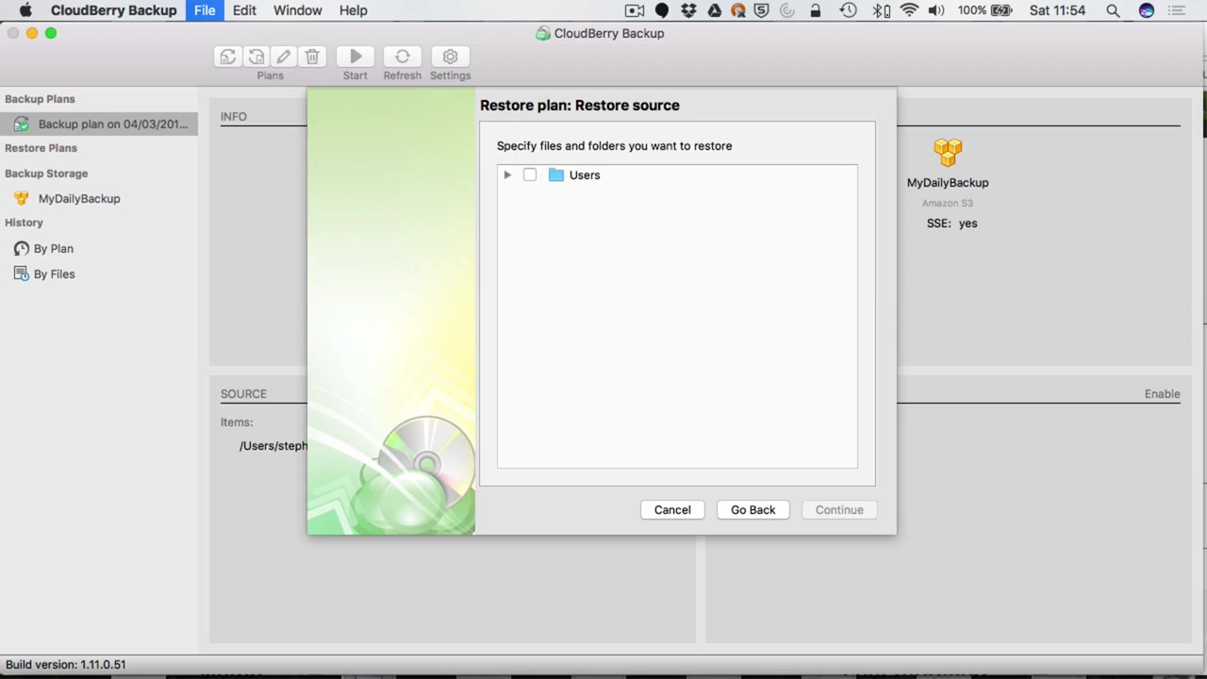Open the Help menu
The width and height of the screenshot is (1207, 679).
(x=354, y=10)
